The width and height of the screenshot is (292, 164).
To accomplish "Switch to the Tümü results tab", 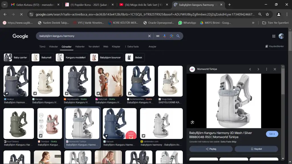I will pos(42,47).
